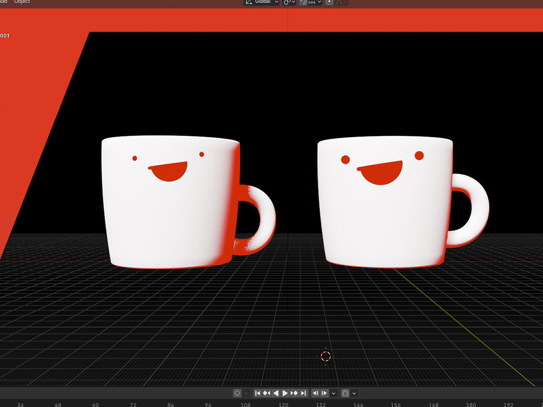
Task: Step forward one frame
Action: click(324, 393)
